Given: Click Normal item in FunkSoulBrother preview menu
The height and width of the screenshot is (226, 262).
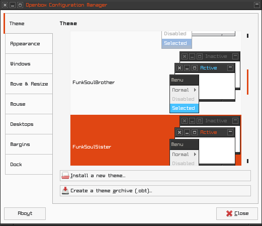Looking at the screenshot, I should 184,90.
